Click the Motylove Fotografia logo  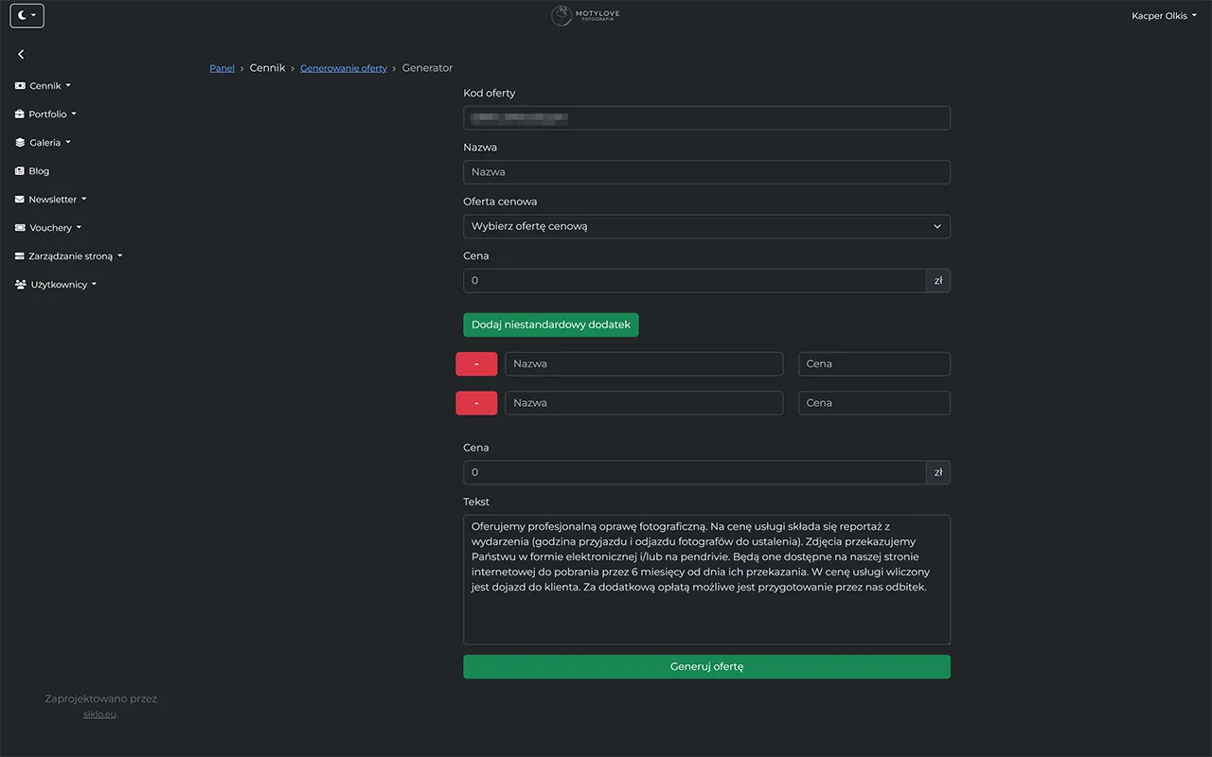pos(584,15)
